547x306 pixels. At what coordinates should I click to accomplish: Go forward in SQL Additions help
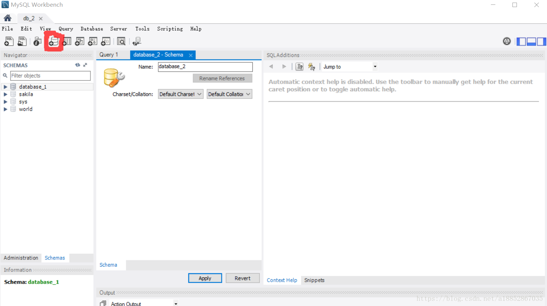(284, 67)
